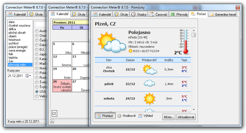Viewport: 246px width, 133px height.
Task: Click the Aktualizovat refresh button
Action: point(186,117)
